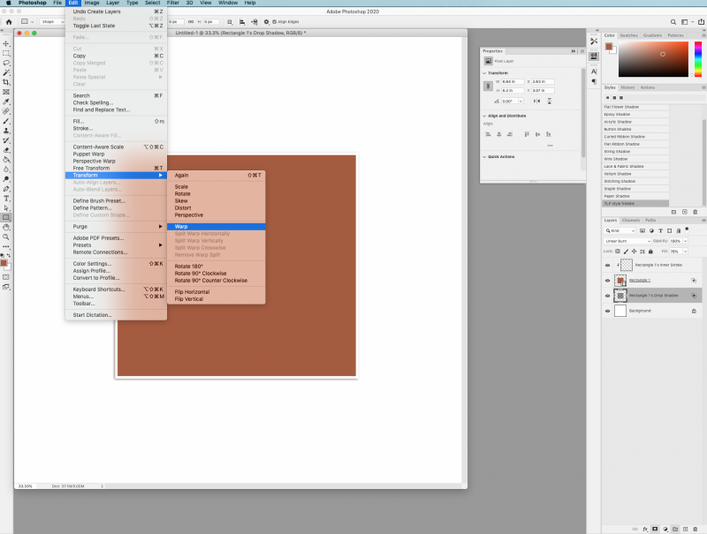Screen dimensions: 707x534
Task: Hide the Rectangle 1 layer
Action: click(607, 281)
